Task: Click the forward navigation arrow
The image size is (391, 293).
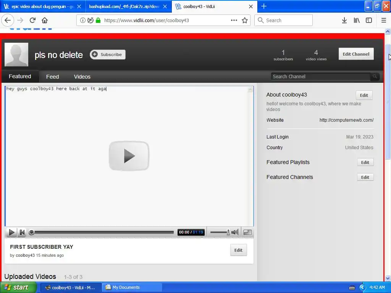Action: [20, 20]
